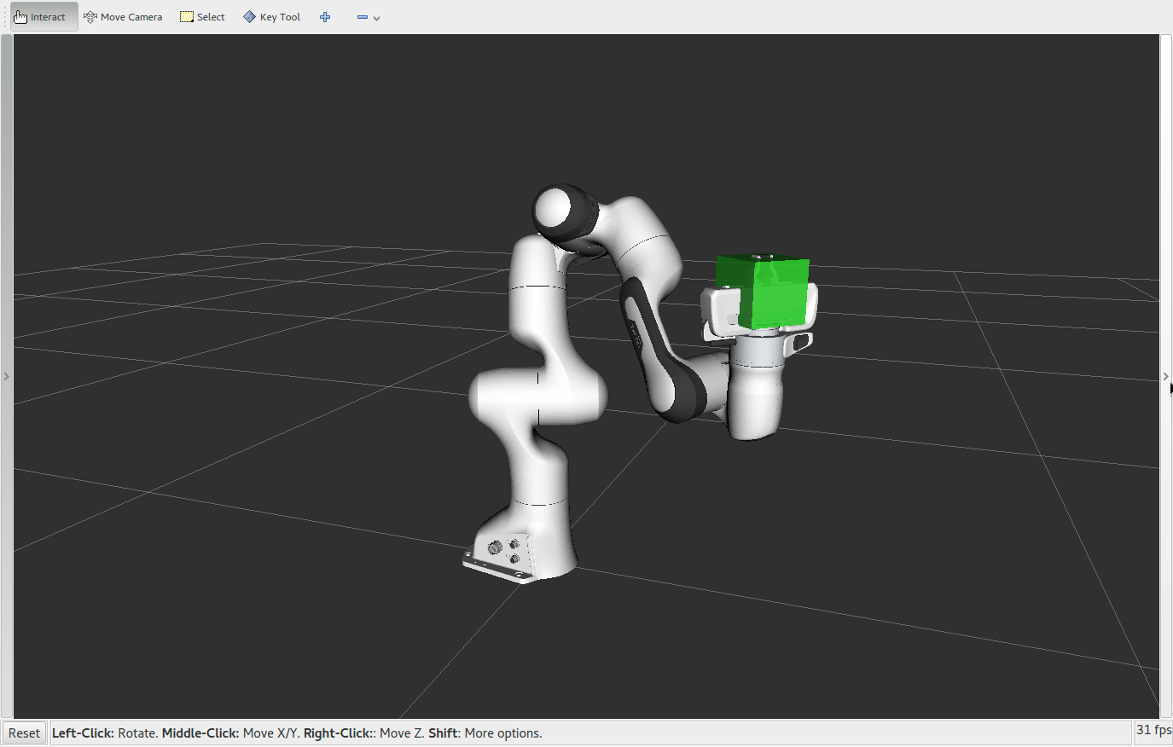This screenshot has height=747, width=1173.
Task: Activate the Interact tool
Action: click(x=40, y=17)
